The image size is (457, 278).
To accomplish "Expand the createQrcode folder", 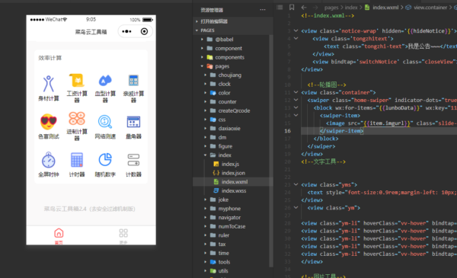I will click(206, 110).
